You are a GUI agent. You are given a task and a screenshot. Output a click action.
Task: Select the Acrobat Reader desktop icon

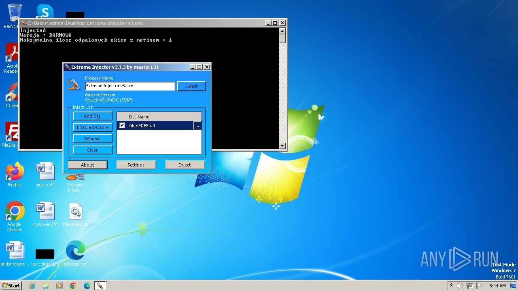click(x=12, y=58)
